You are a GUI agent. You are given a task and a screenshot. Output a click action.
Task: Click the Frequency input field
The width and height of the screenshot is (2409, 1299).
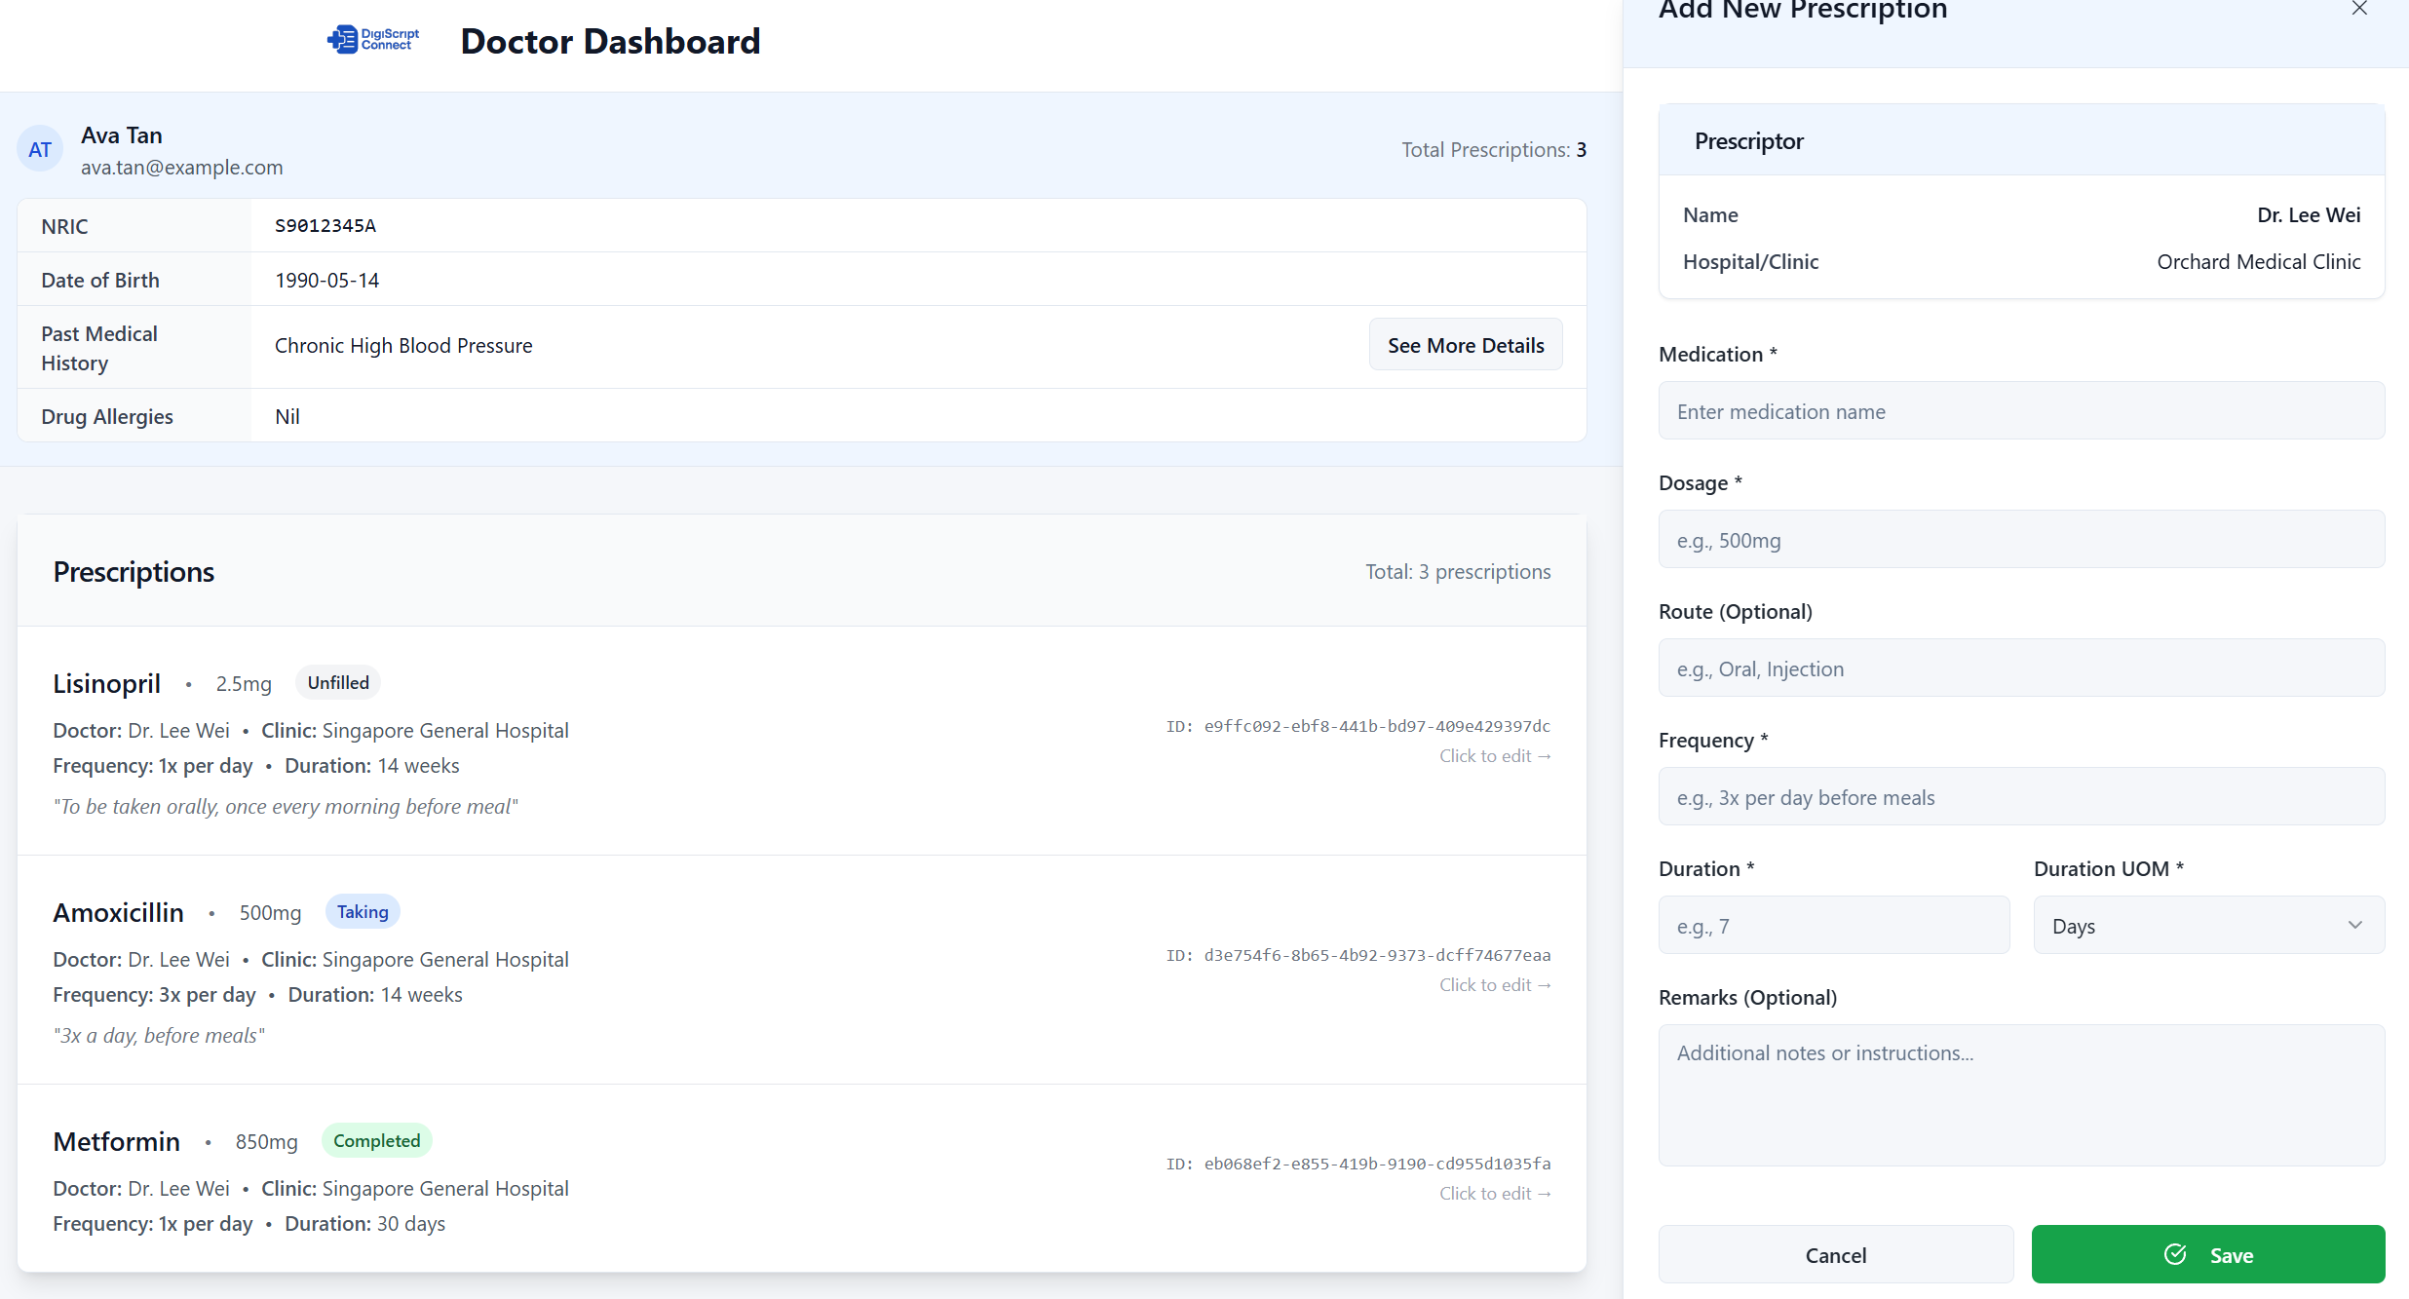(2020, 797)
